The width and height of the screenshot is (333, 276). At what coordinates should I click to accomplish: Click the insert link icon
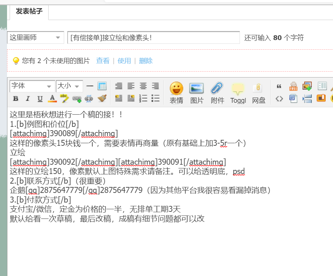(x=77, y=99)
